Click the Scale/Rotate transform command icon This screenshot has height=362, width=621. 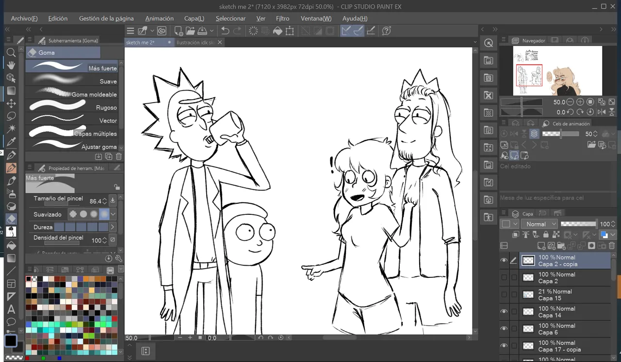click(290, 30)
